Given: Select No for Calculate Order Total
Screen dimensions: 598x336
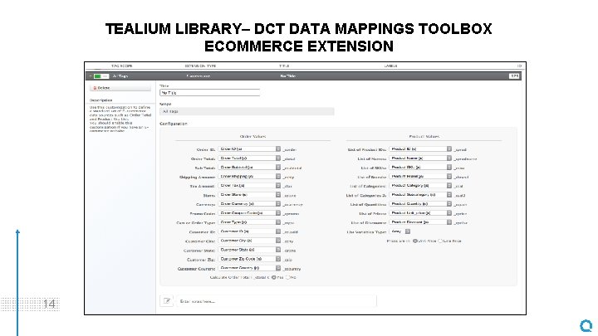Looking at the screenshot, I should pyautogui.click(x=288, y=277).
